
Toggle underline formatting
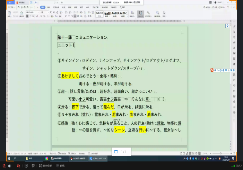(x=33, y=16)
